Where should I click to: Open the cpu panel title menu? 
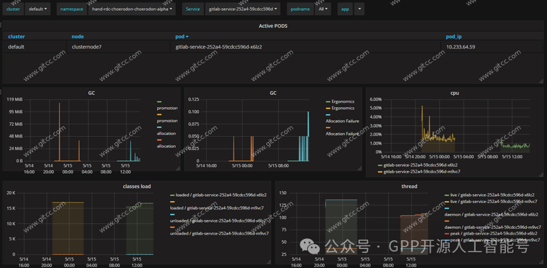[454, 93]
